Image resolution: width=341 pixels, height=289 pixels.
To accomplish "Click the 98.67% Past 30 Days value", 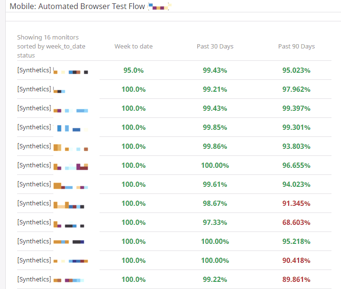I will click(215, 203).
